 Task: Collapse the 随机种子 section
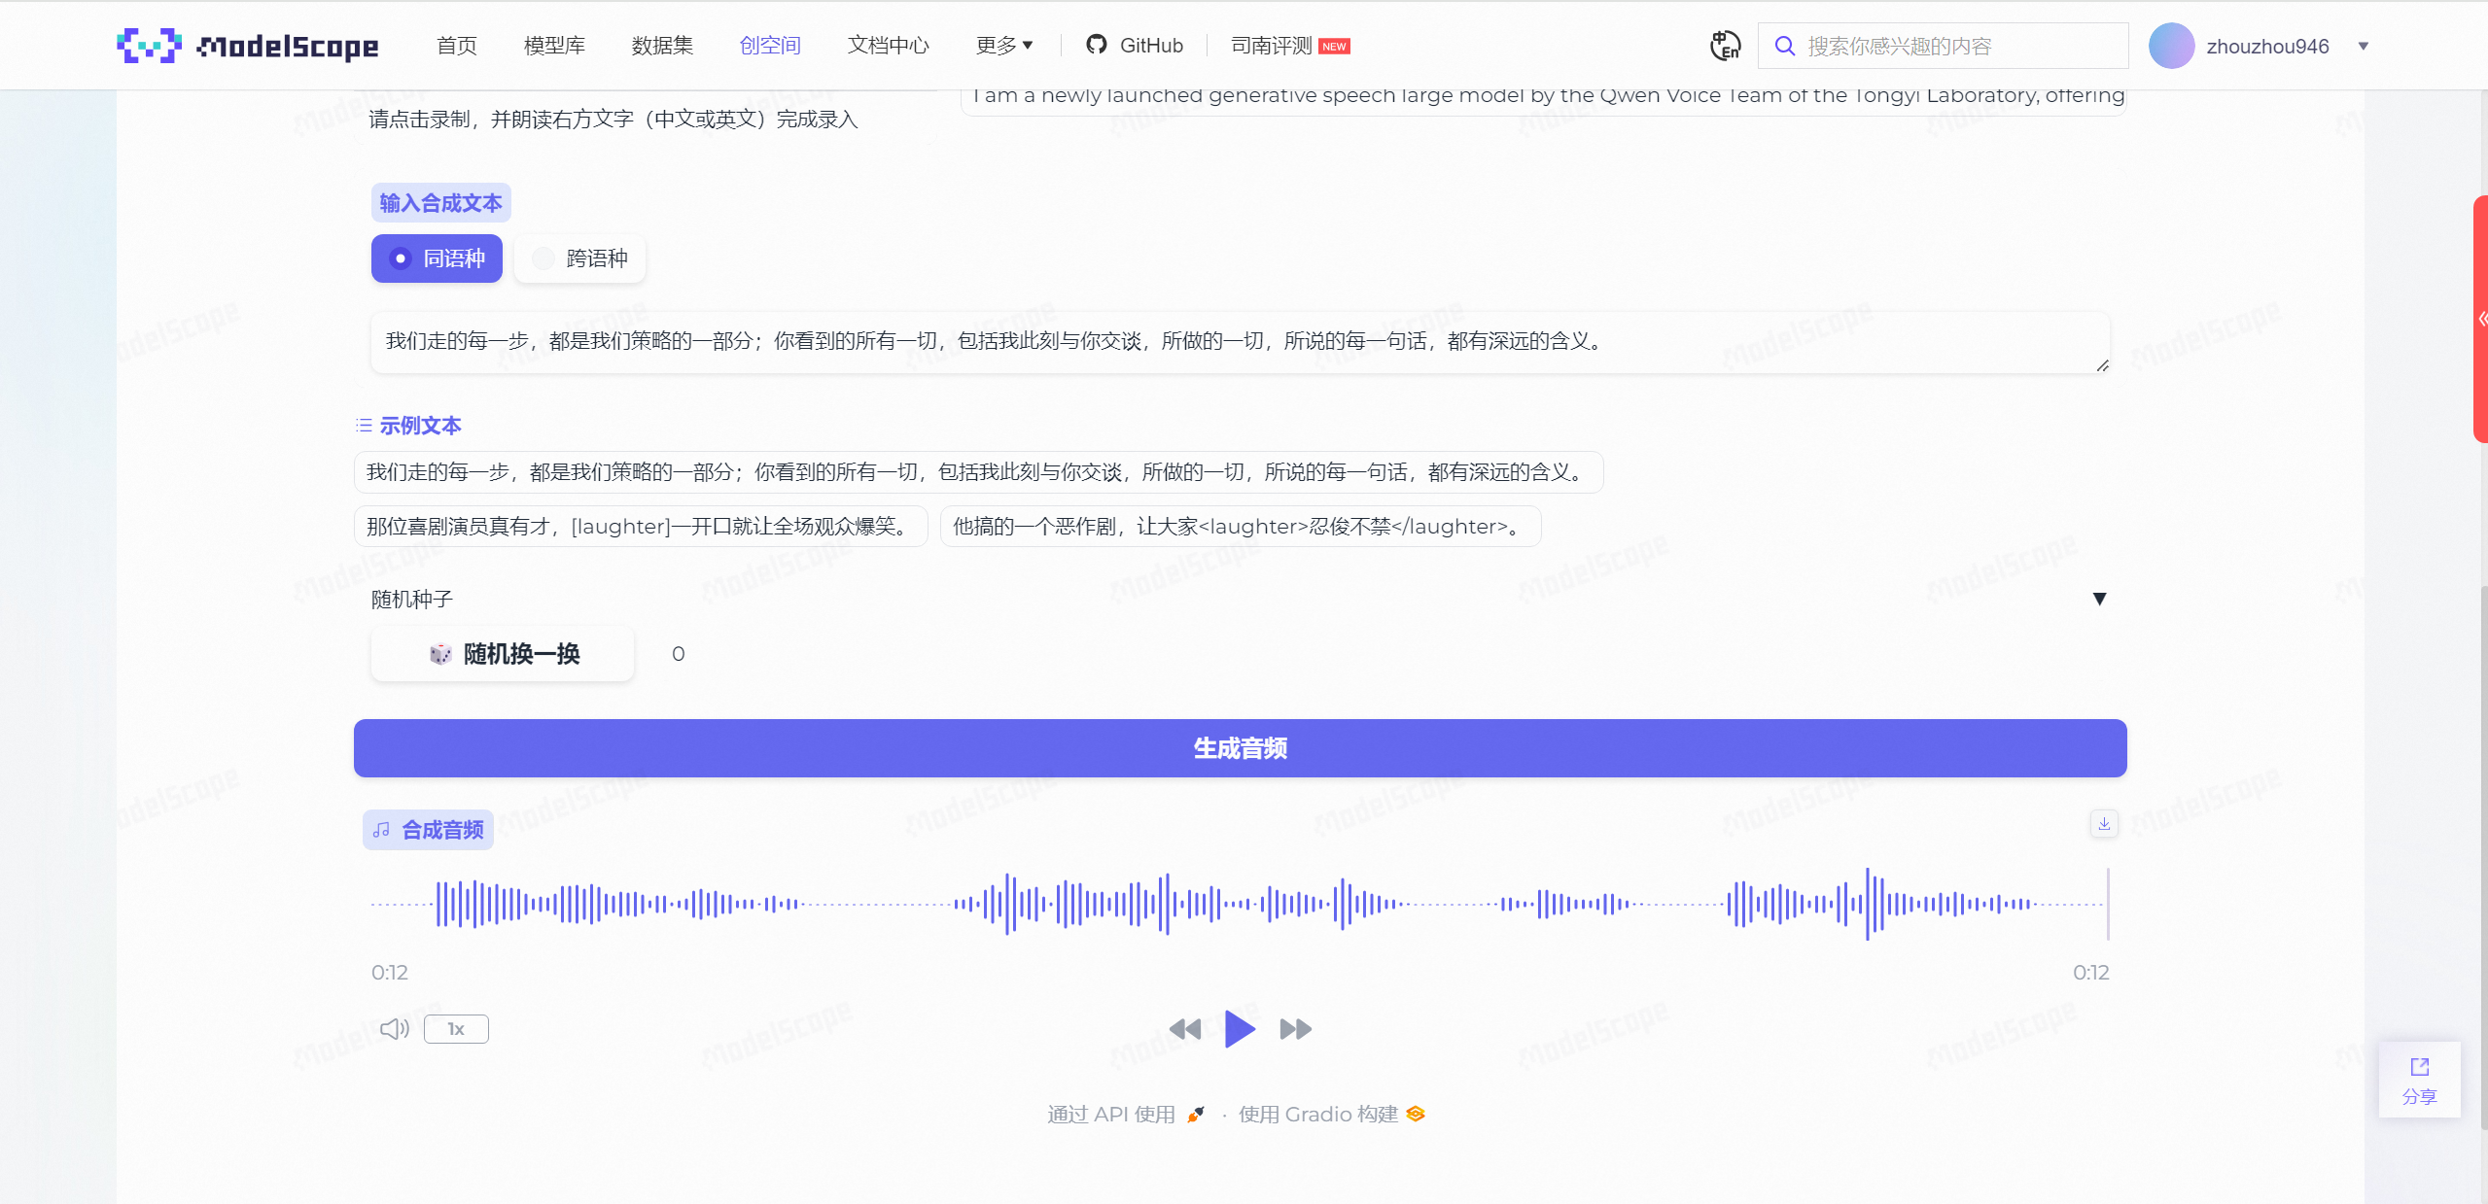(2099, 599)
